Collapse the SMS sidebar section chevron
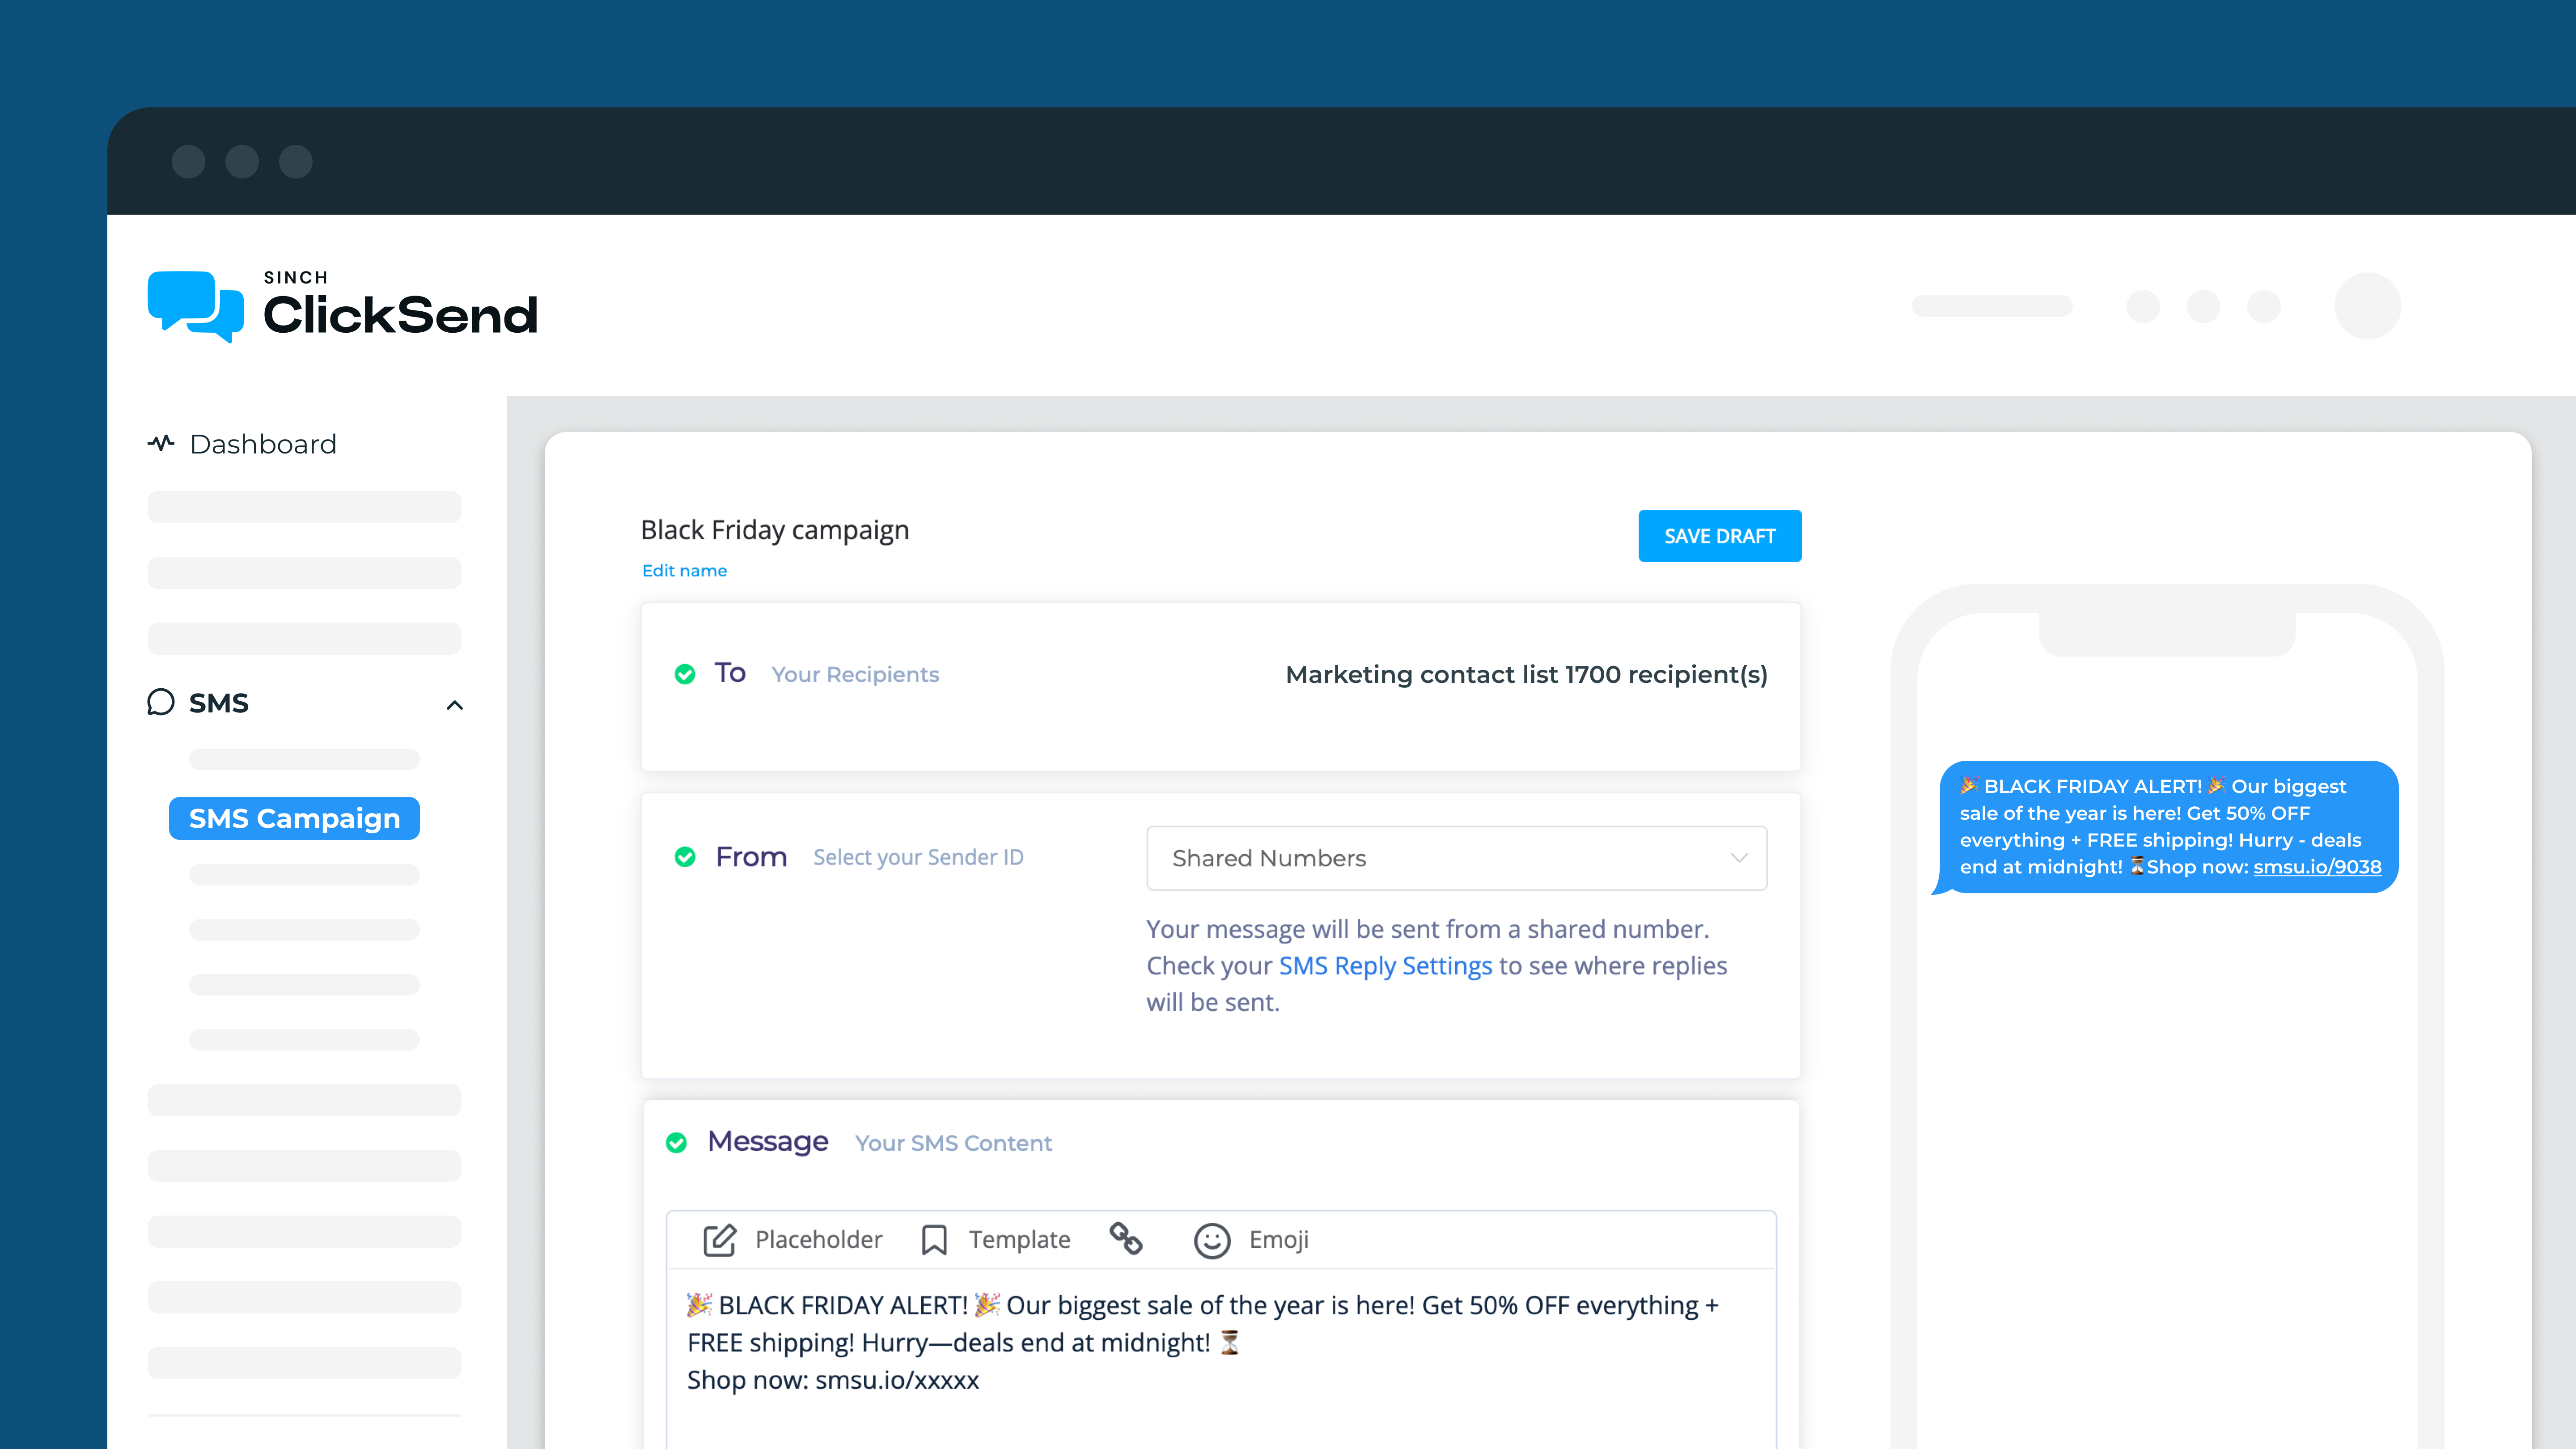Screen dimensions: 2576x1449 [x=455, y=705]
